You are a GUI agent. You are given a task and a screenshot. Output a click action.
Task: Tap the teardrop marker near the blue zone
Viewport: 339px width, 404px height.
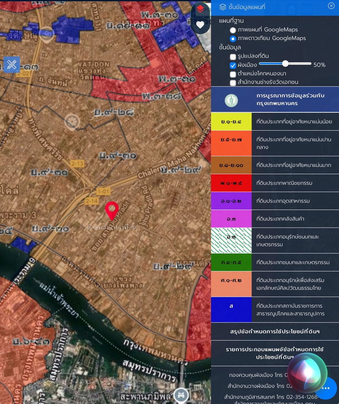47,35
